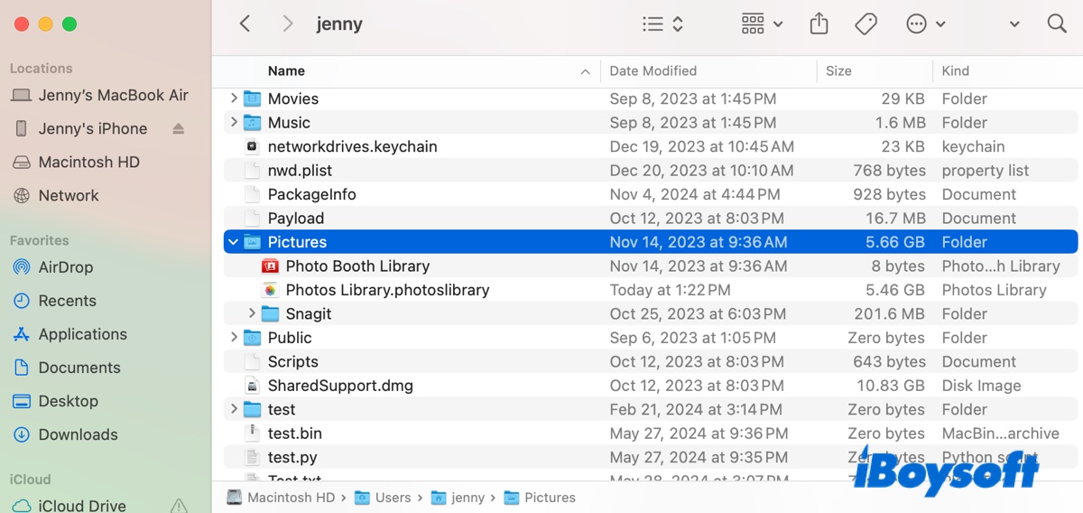Sort by the Date Modified column

click(653, 70)
